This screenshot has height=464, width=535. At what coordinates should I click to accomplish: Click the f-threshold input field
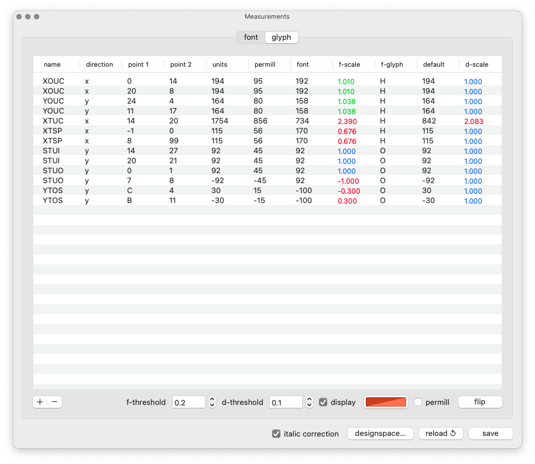pos(188,402)
